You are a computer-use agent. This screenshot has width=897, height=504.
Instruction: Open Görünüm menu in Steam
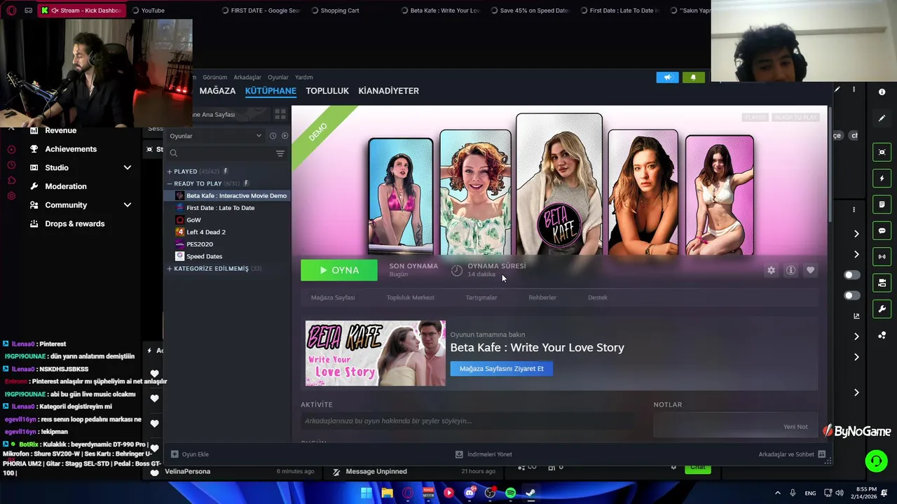[x=214, y=77]
